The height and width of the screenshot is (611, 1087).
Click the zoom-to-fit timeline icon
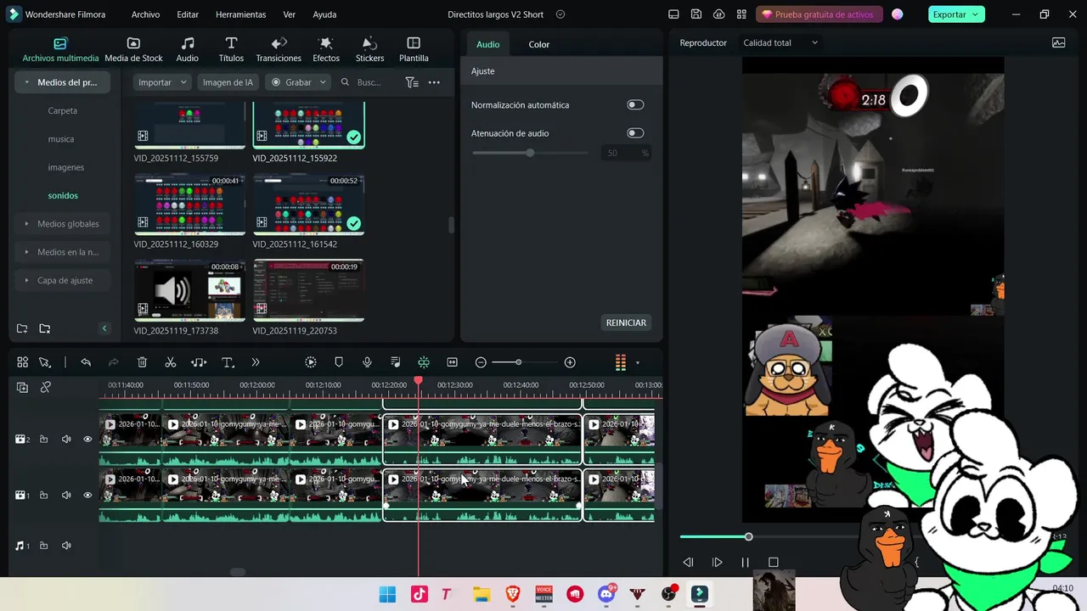click(453, 362)
